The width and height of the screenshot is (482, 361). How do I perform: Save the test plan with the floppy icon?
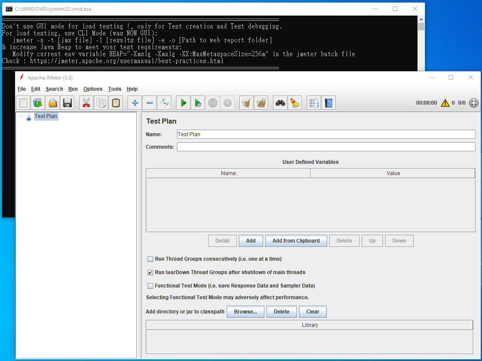pos(67,103)
